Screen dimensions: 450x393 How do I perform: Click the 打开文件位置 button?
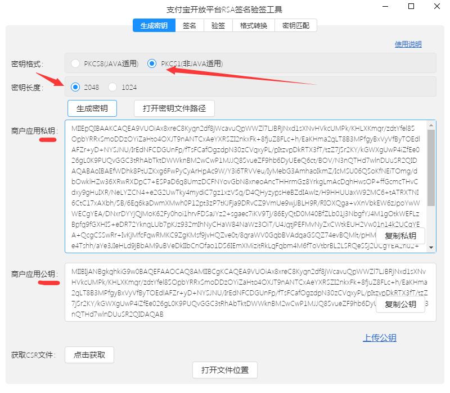pyautogui.click(x=224, y=370)
